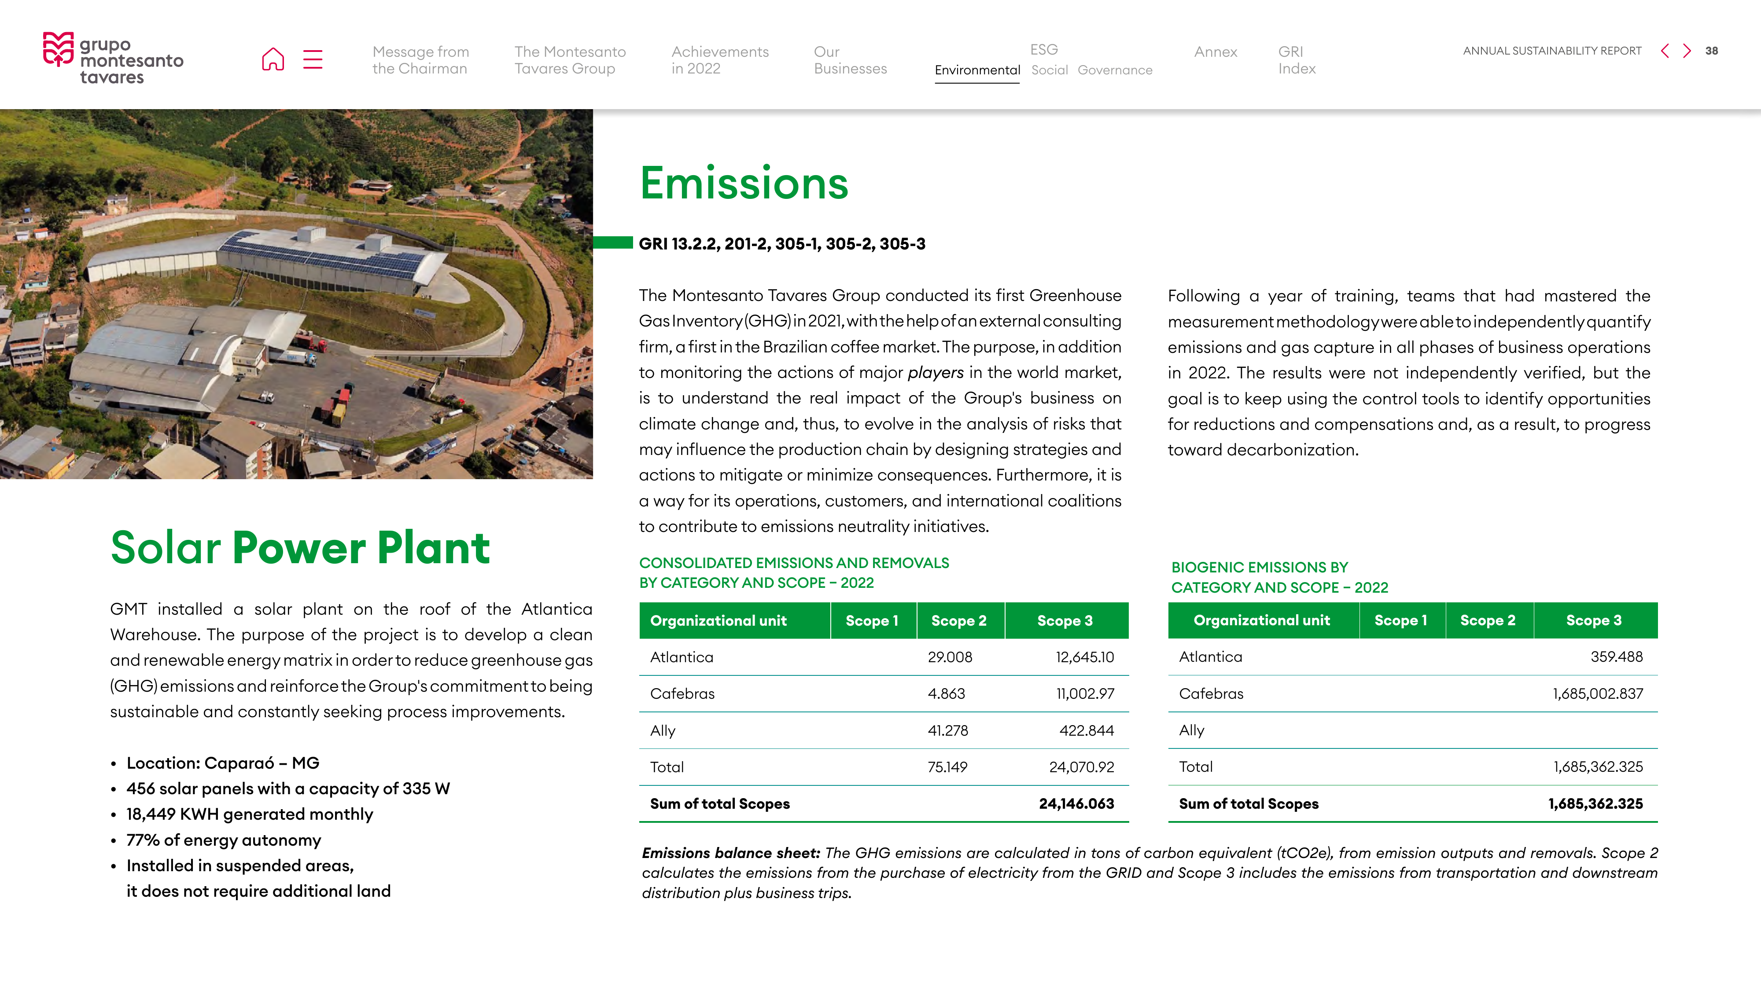This screenshot has height=990, width=1761.
Task: Select the ESG heading link
Action: coord(1044,49)
